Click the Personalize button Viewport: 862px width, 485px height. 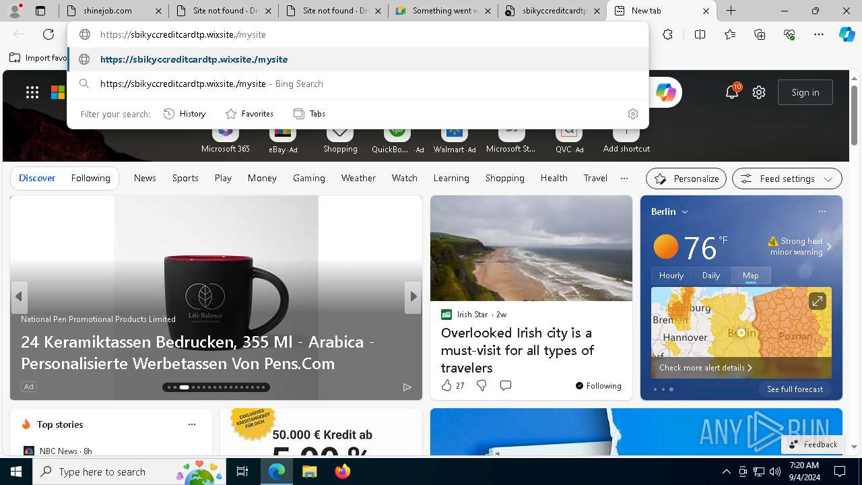tap(686, 179)
